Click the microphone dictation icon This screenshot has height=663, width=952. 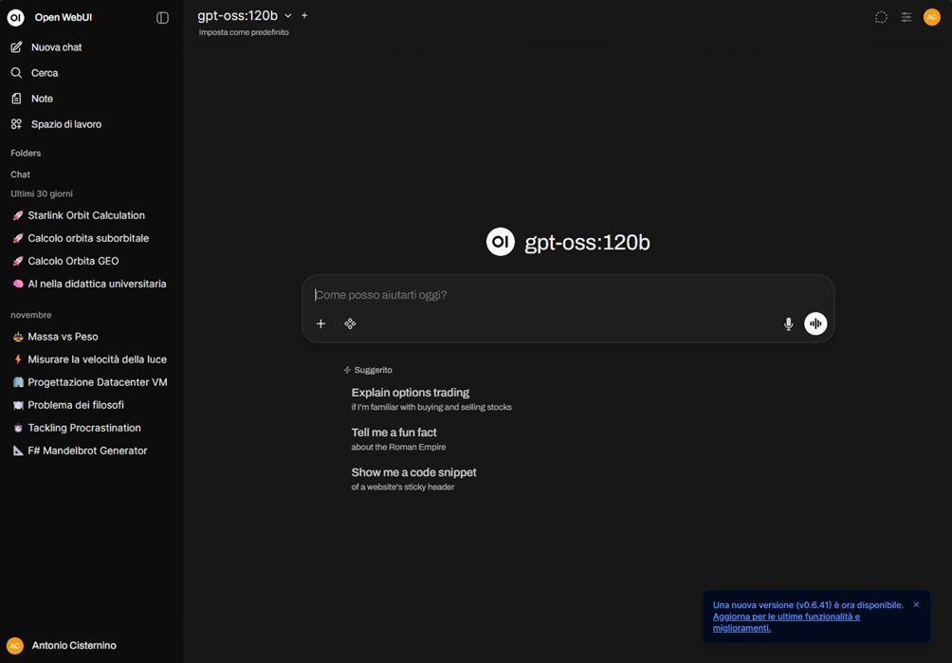(x=788, y=324)
